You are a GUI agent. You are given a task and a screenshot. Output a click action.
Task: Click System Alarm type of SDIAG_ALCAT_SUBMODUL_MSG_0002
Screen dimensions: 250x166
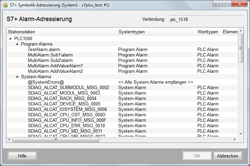pos(132,88)
